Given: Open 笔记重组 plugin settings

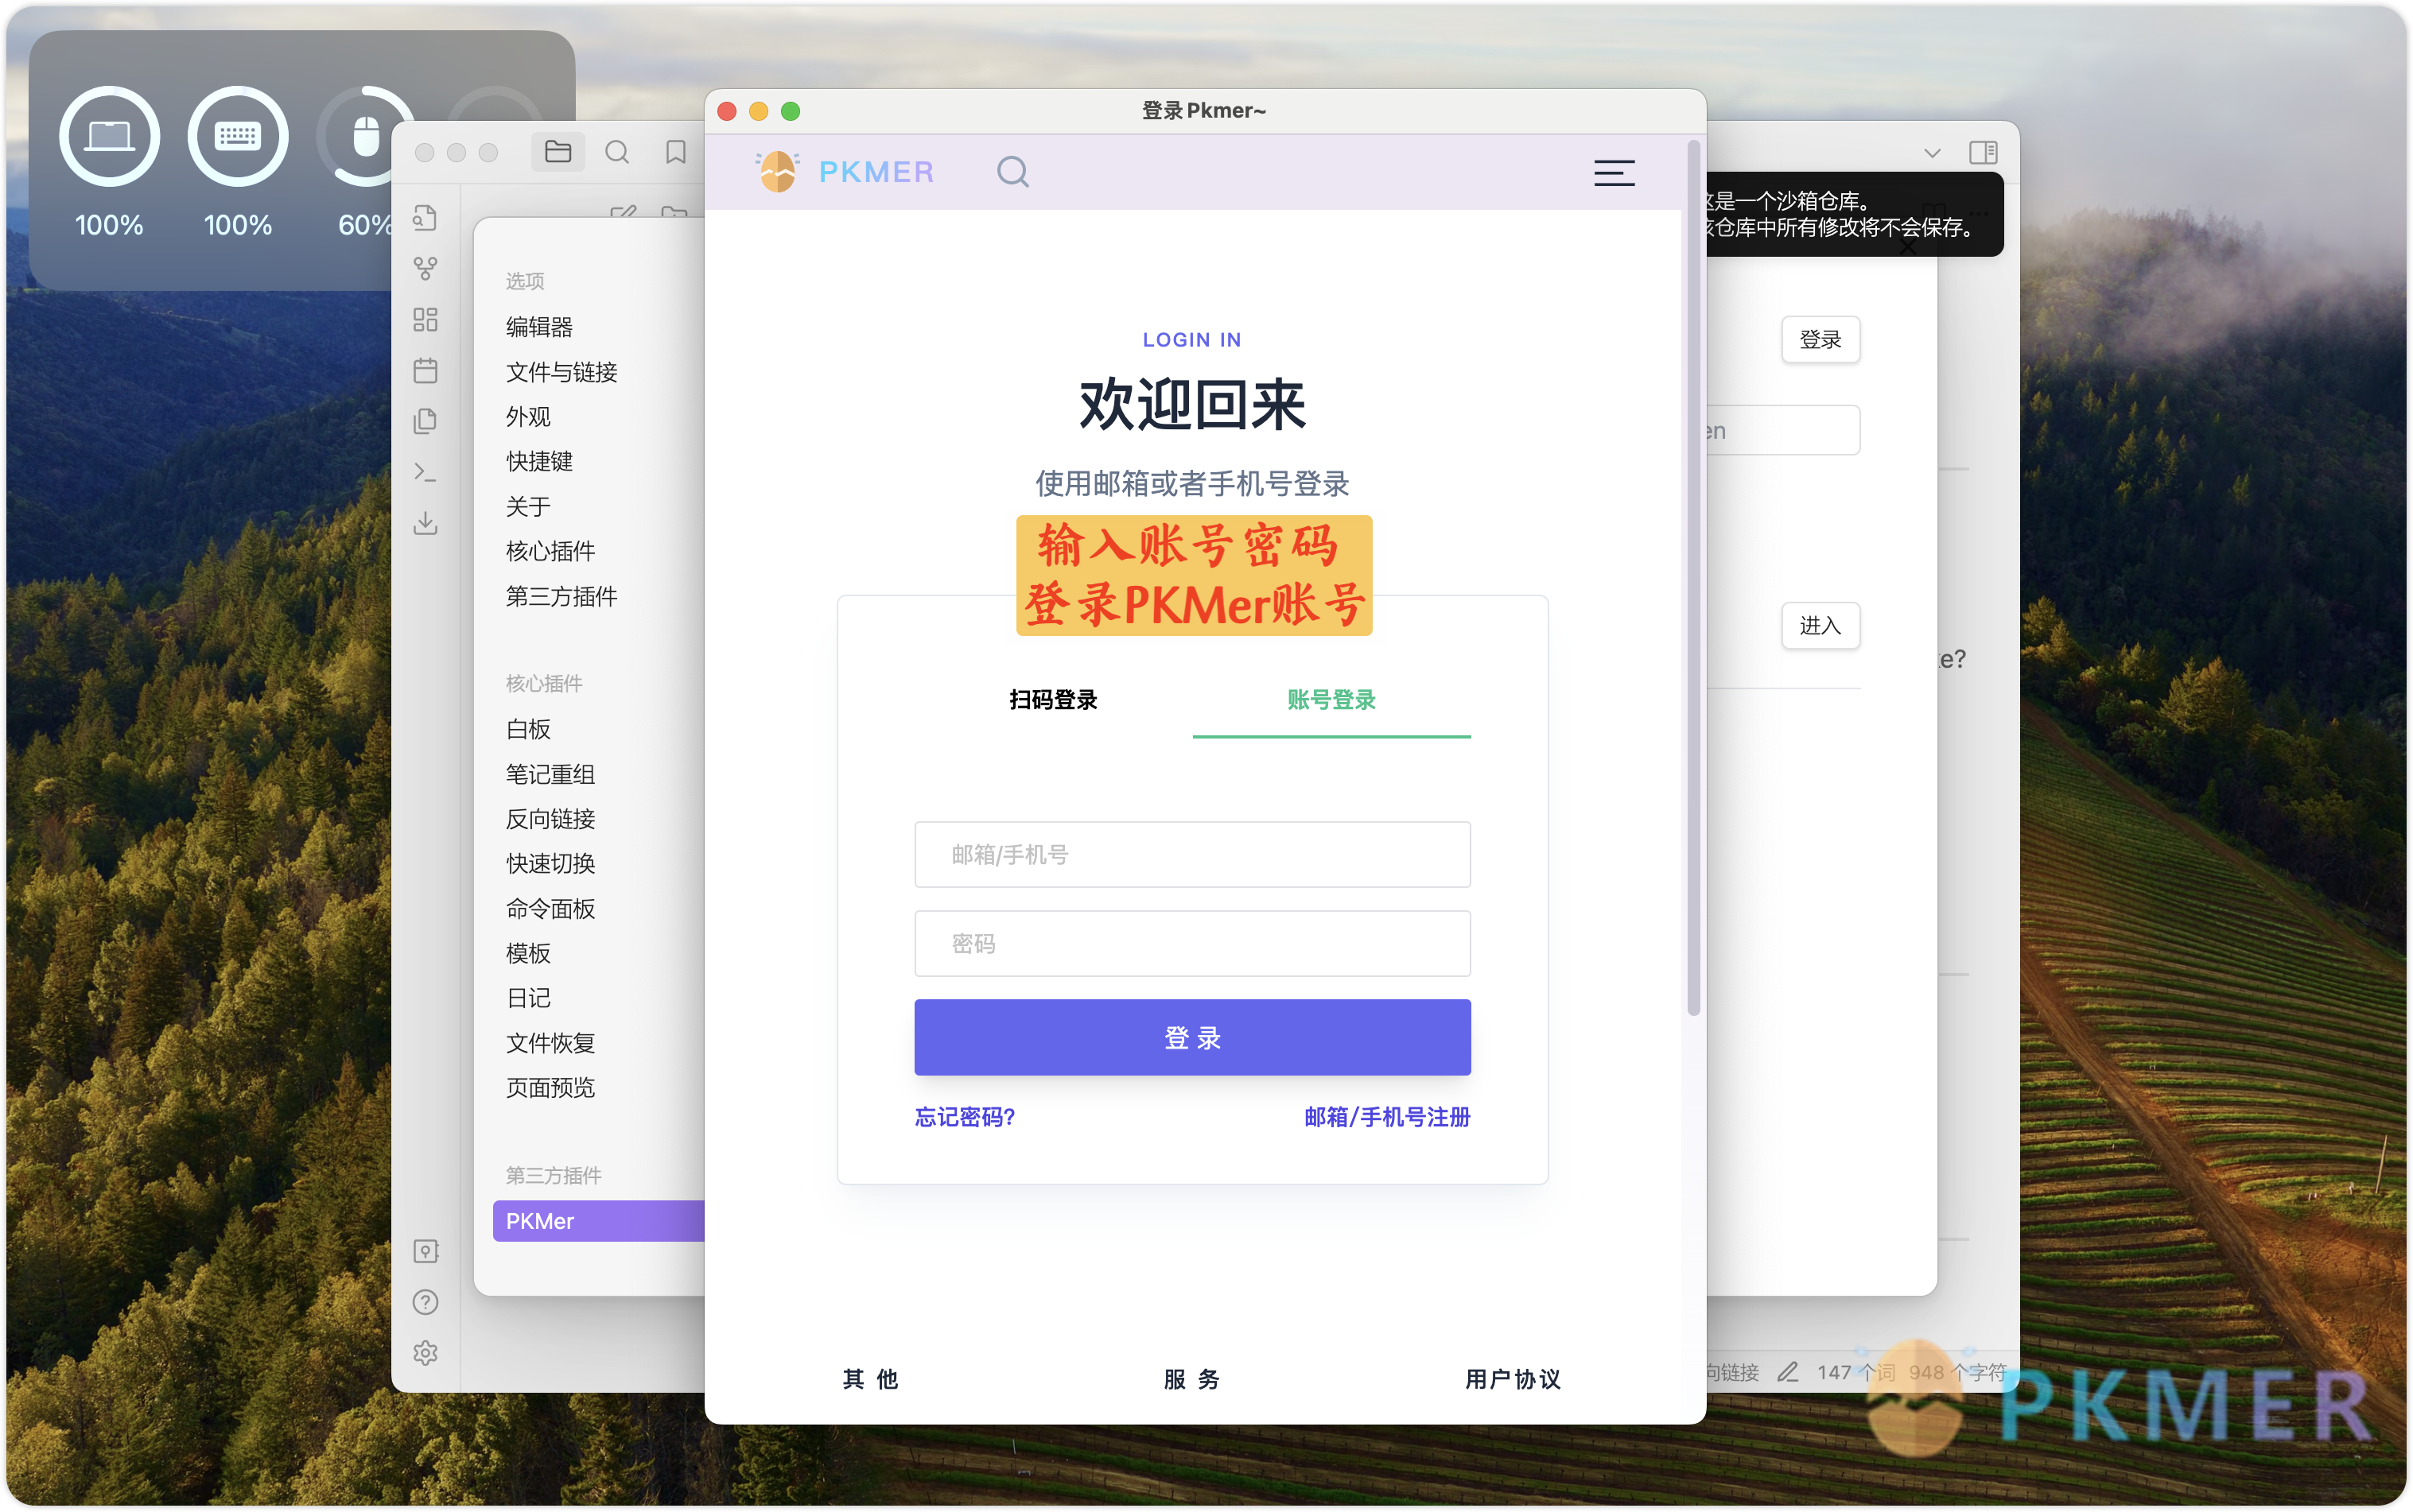Looking at the screenshot, I should (x=550, y=774).
